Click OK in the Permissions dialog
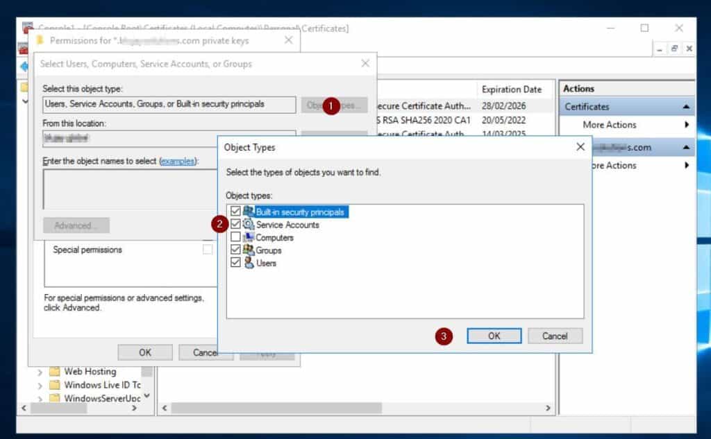Viewport: 711px width, 439px height. coord(145,352)
